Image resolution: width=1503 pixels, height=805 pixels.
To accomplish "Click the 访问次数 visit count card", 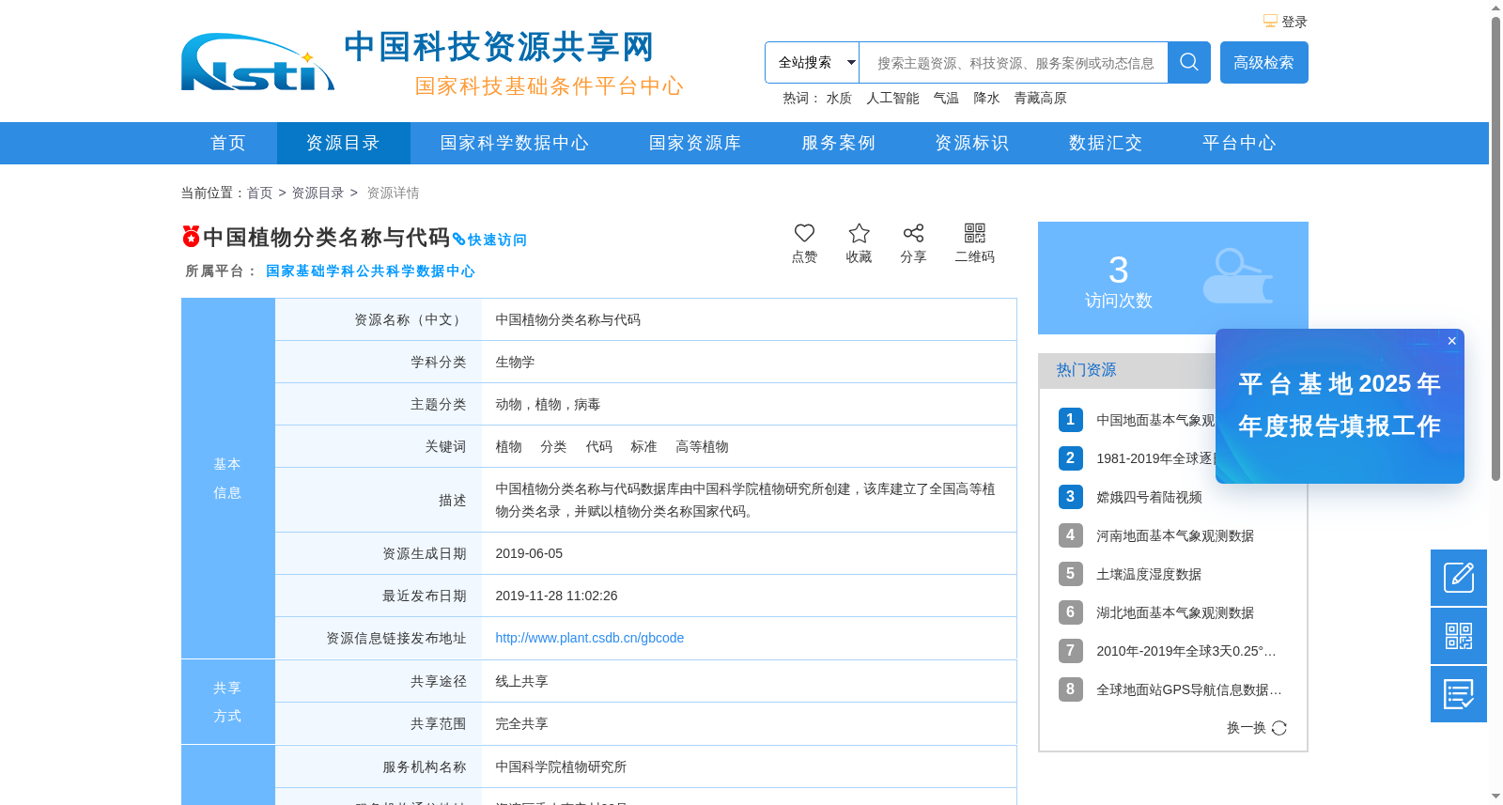I will [1173, 278].
